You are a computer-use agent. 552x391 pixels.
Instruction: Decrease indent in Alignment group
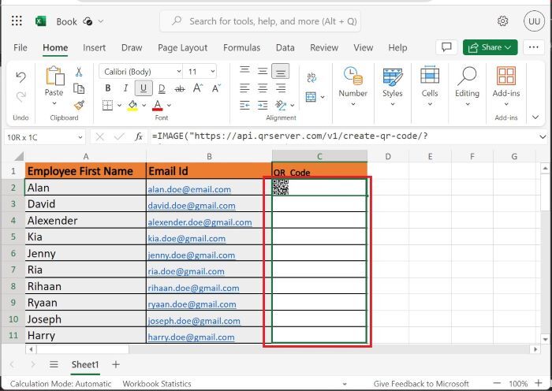(x=244, y=105)
